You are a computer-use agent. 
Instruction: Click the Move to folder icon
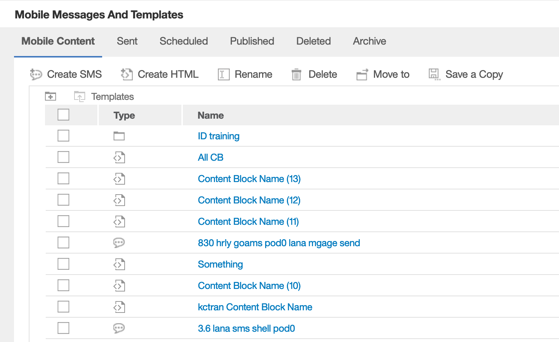[362, 74]
